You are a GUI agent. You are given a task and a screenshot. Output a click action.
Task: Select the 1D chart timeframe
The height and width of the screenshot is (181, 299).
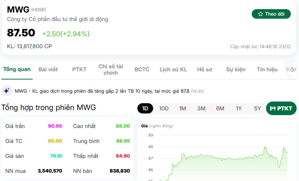pyautogui.click(x=145, y=108)
